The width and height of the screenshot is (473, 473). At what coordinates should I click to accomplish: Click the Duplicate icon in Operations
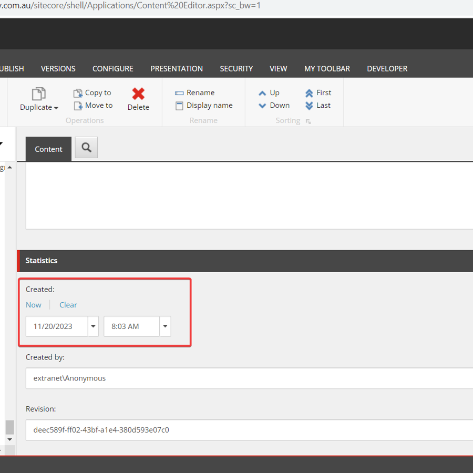[38, 94]
